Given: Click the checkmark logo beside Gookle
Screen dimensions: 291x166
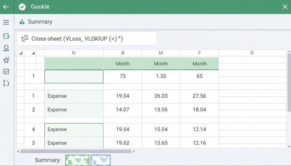Looking at the screenshot, I should (22, 7).
